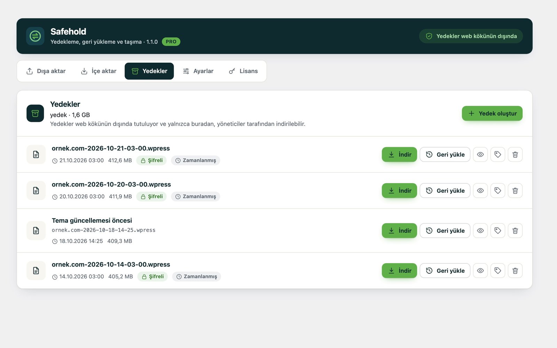Restore ornek.com-2026-10-21 backup with Geri yükle

tap(445, 155)
